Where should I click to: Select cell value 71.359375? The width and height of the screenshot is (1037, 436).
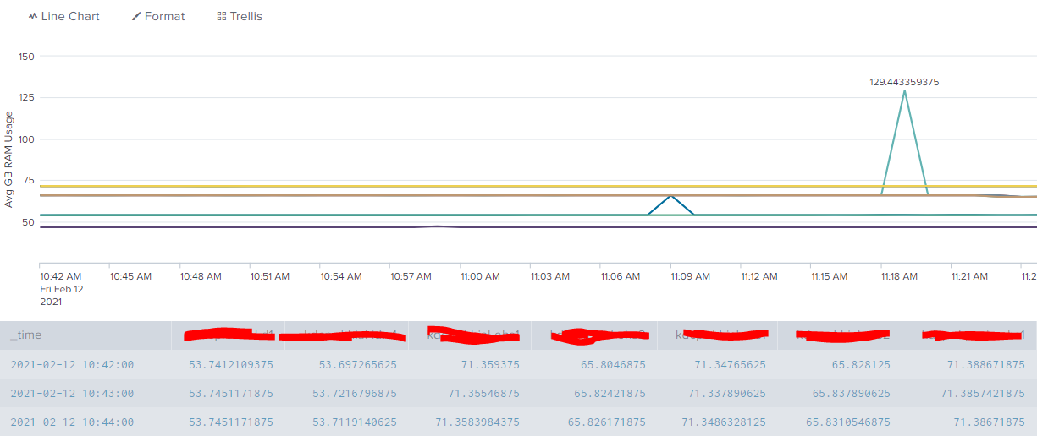pos(489,365)
